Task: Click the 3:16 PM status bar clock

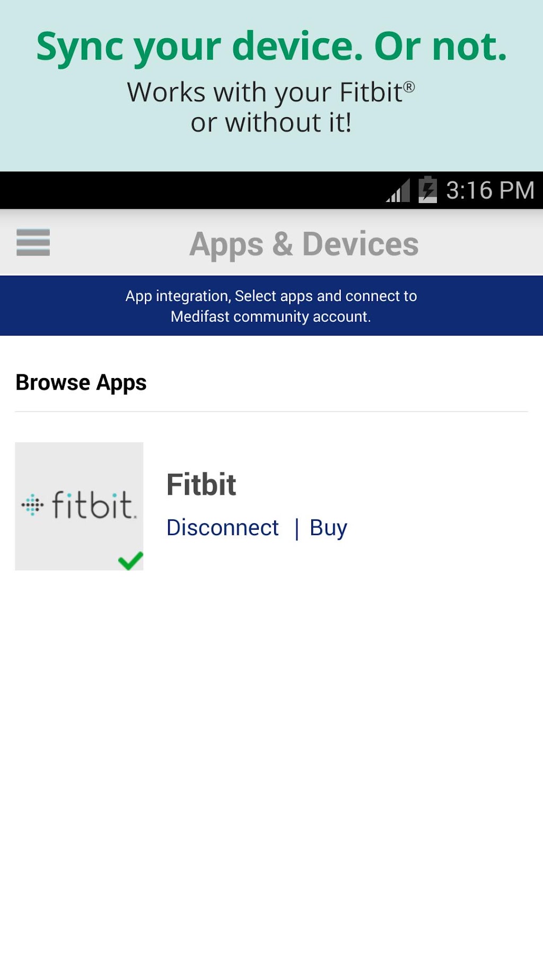Action: tap(490, 190)
